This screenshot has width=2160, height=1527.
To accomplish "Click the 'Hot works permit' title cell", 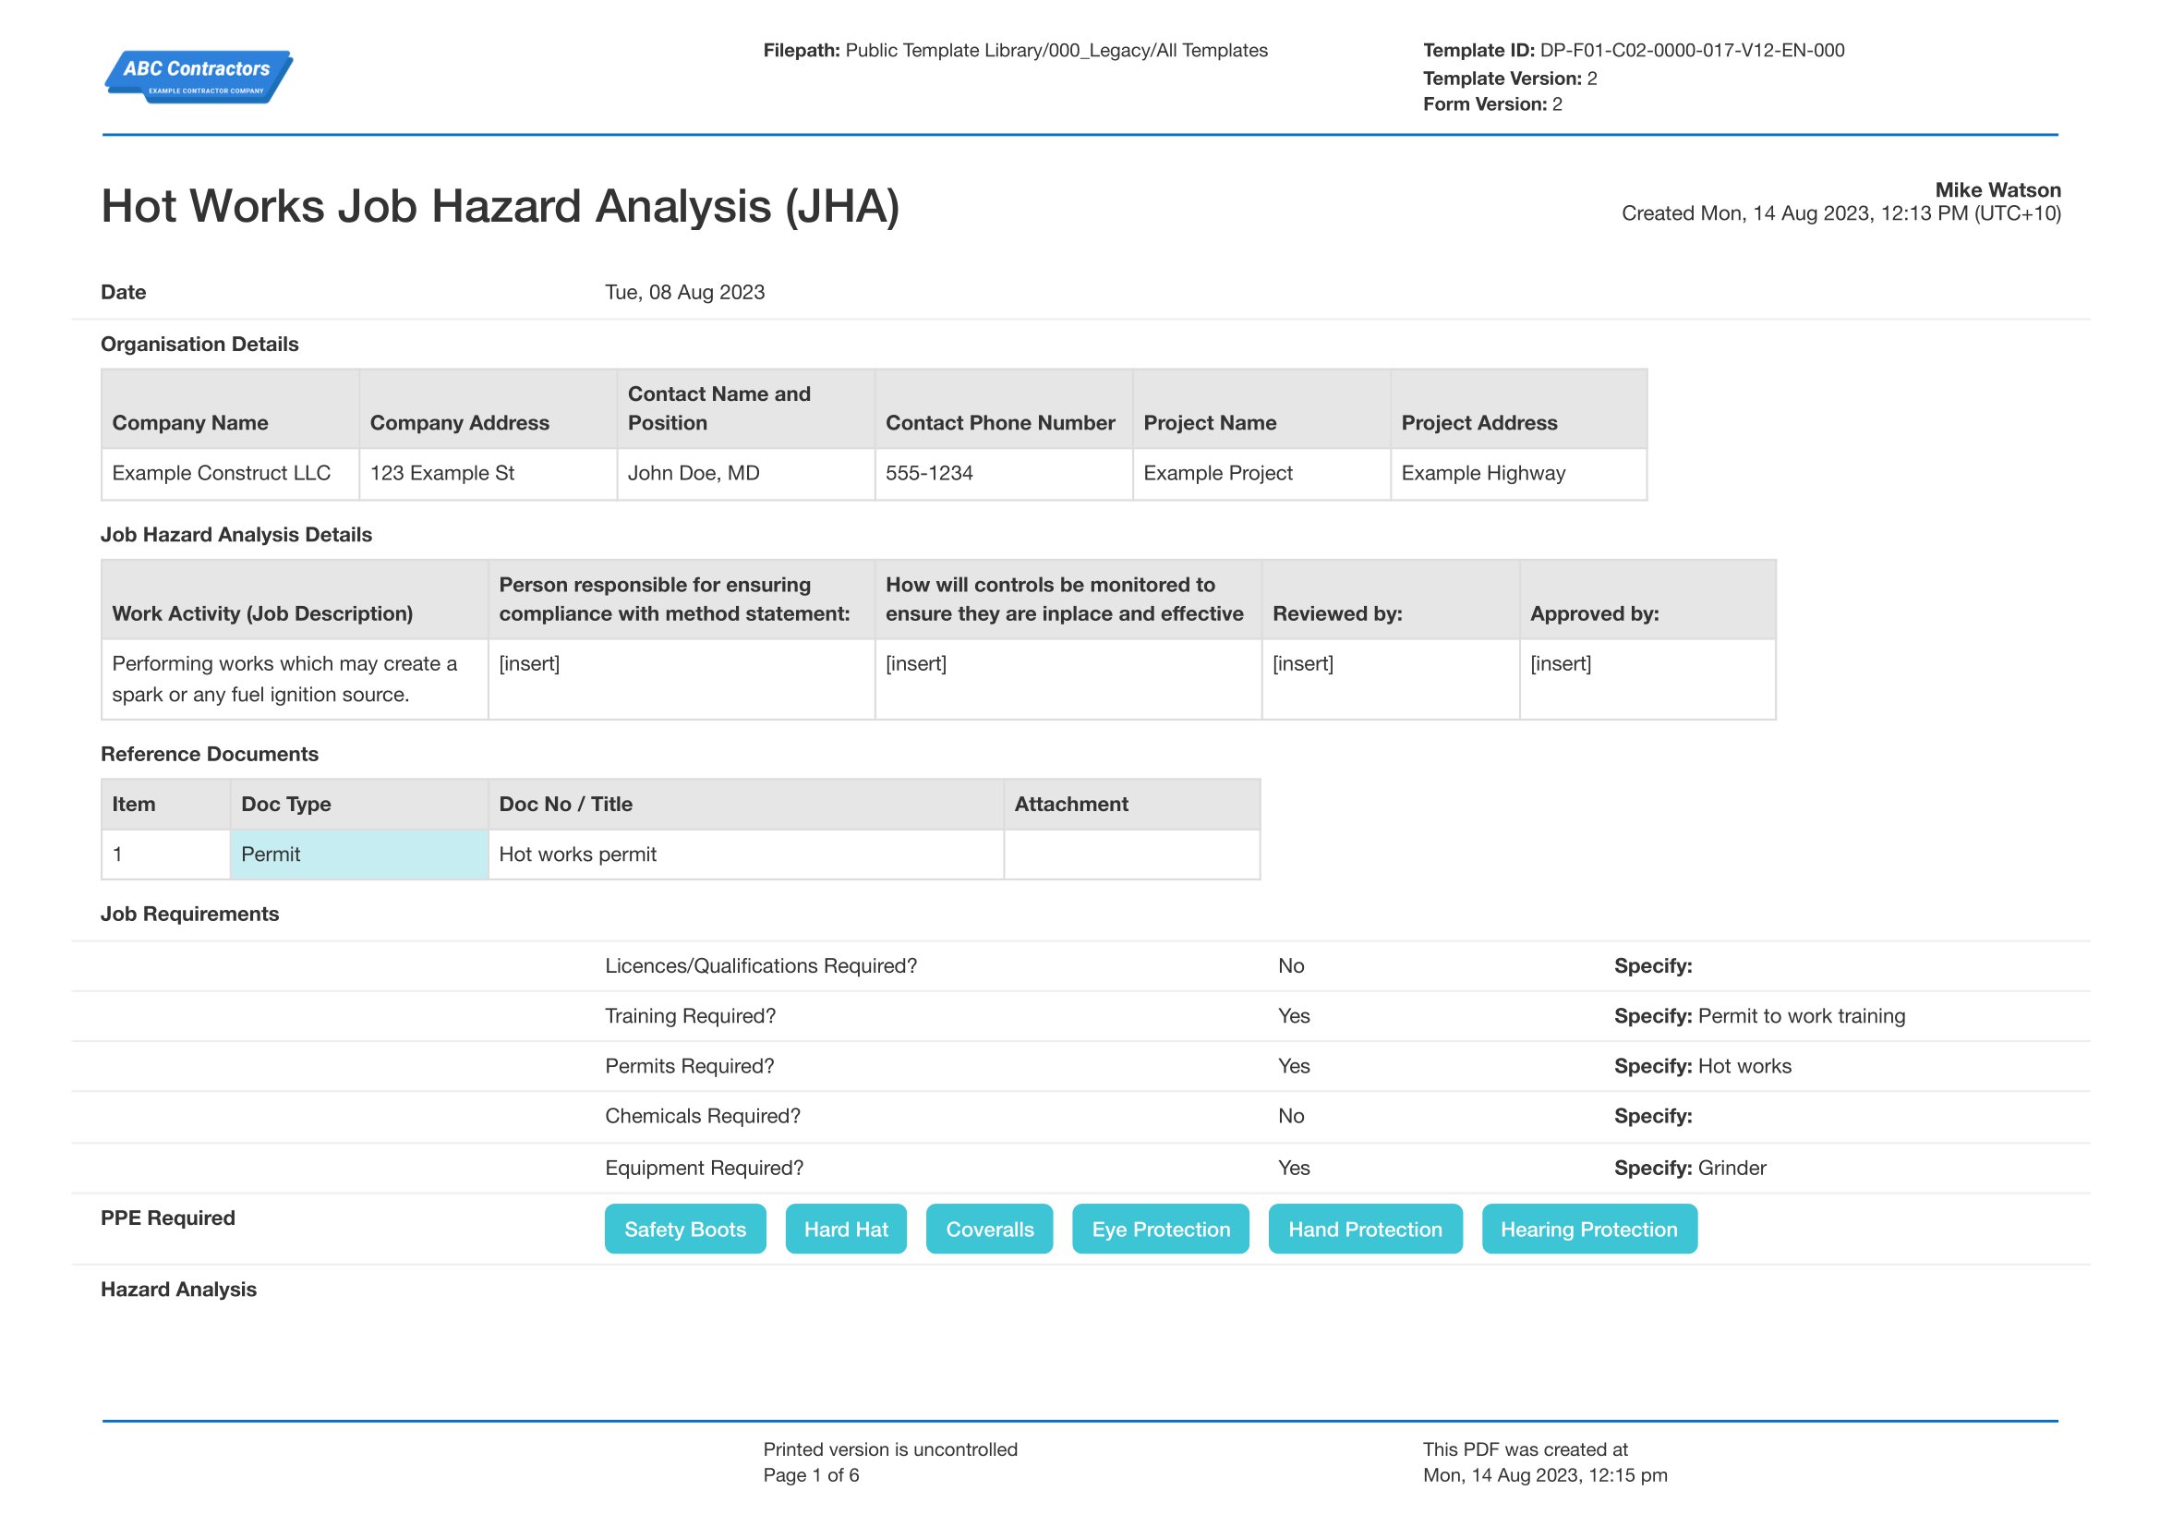I will pyautogui.click(x=746, y=854).
